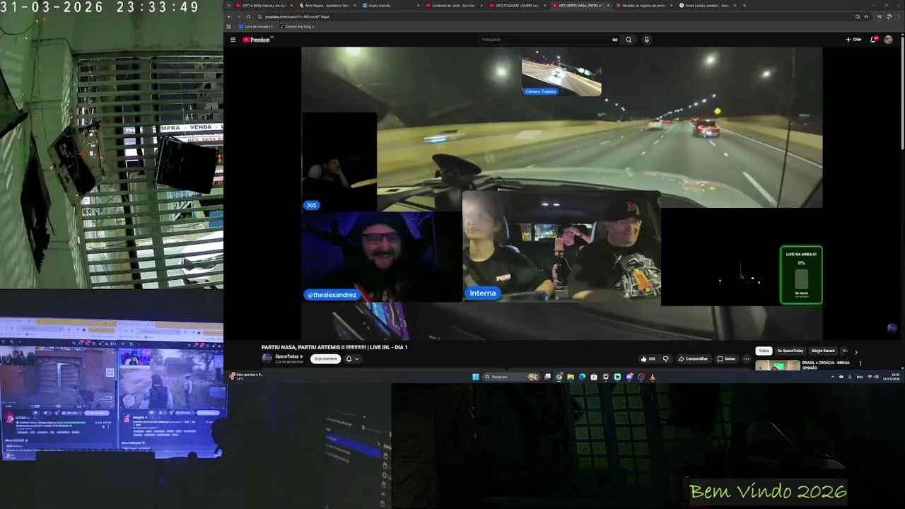Select the De SpaceToday filter chip
The image size is (905, 509).
pyautogui.click(x=790, y=351)
